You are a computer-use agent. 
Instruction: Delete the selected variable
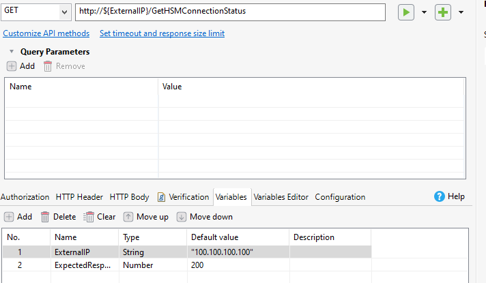tap(58, 217)
